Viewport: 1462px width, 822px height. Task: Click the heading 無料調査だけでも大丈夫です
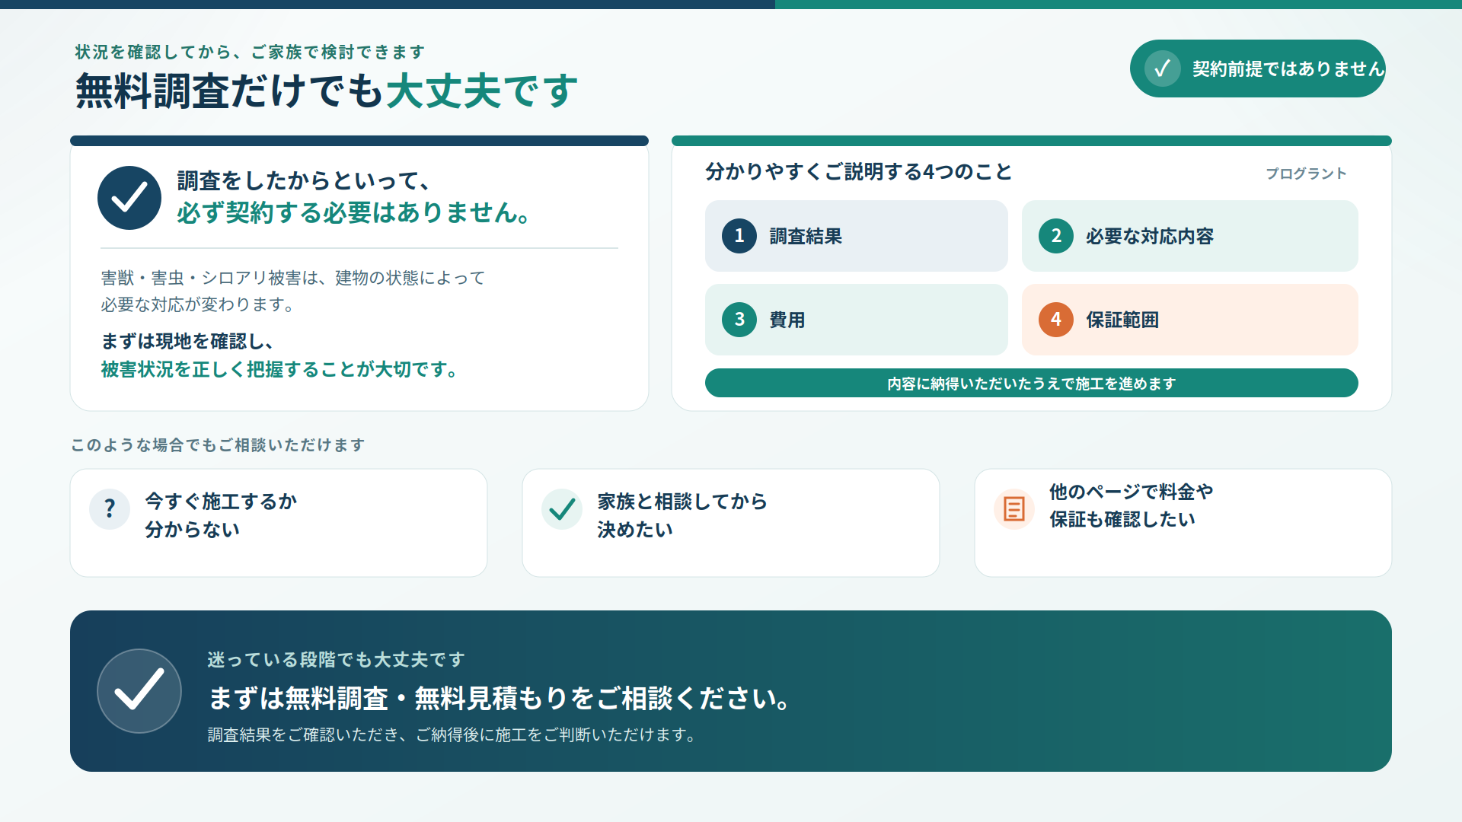coord(327,91)
